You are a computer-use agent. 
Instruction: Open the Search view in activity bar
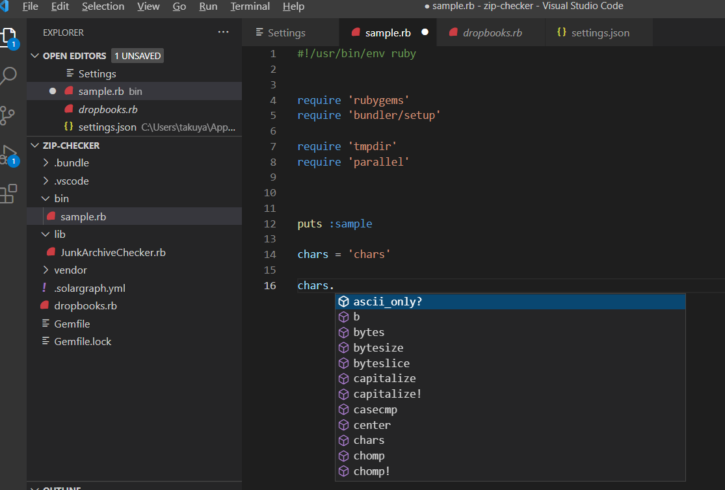click(x=8, y=76)
